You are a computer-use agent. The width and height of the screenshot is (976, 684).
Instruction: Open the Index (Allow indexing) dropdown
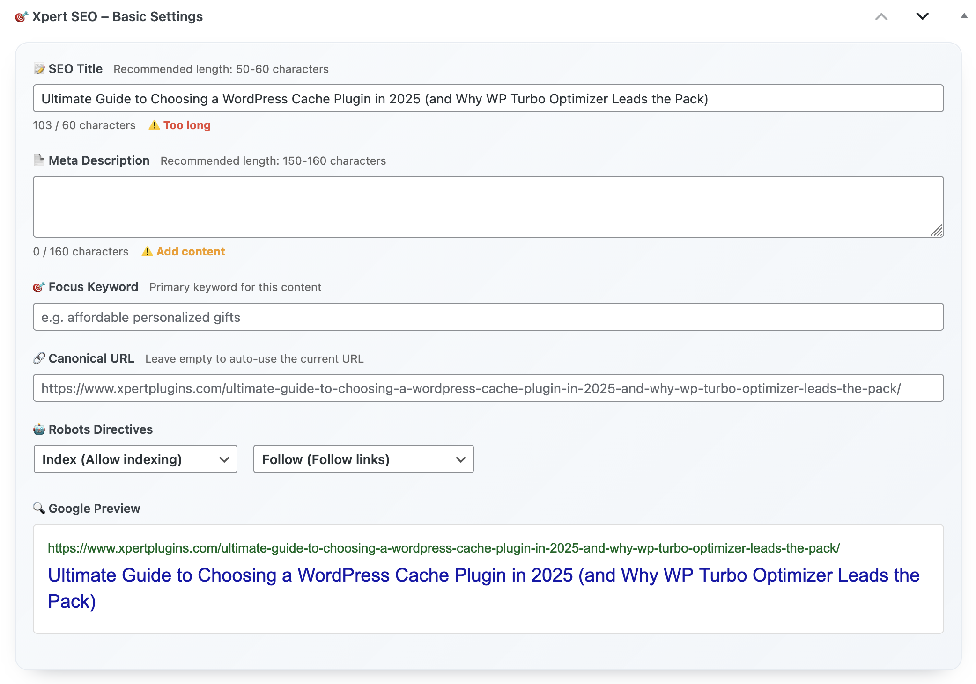coord(136,459)
